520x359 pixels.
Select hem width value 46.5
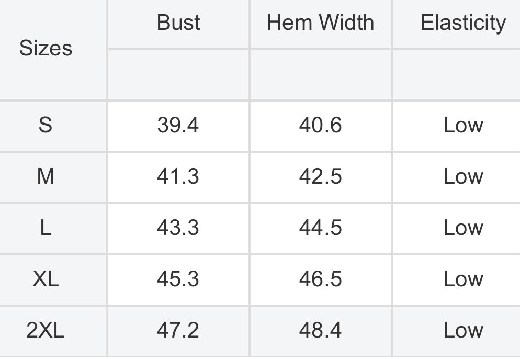(320, 279)
